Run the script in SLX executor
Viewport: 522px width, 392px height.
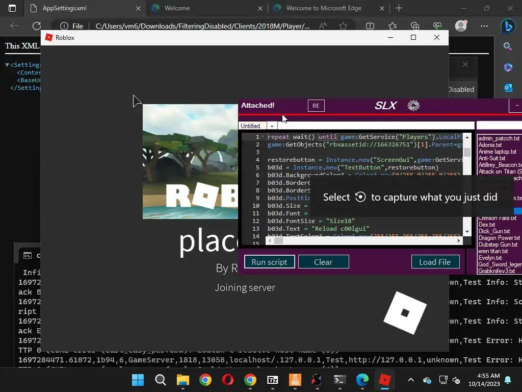coord(269,262)
